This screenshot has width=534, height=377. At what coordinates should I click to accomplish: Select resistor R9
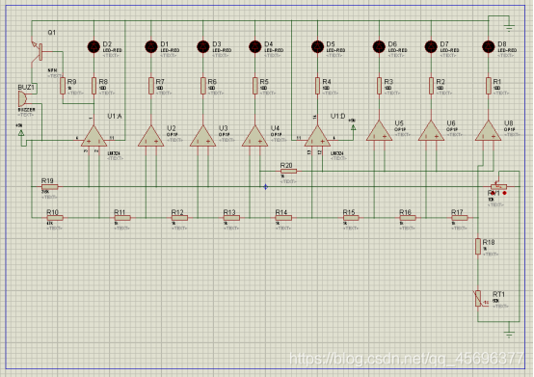(x=63, y=86)
